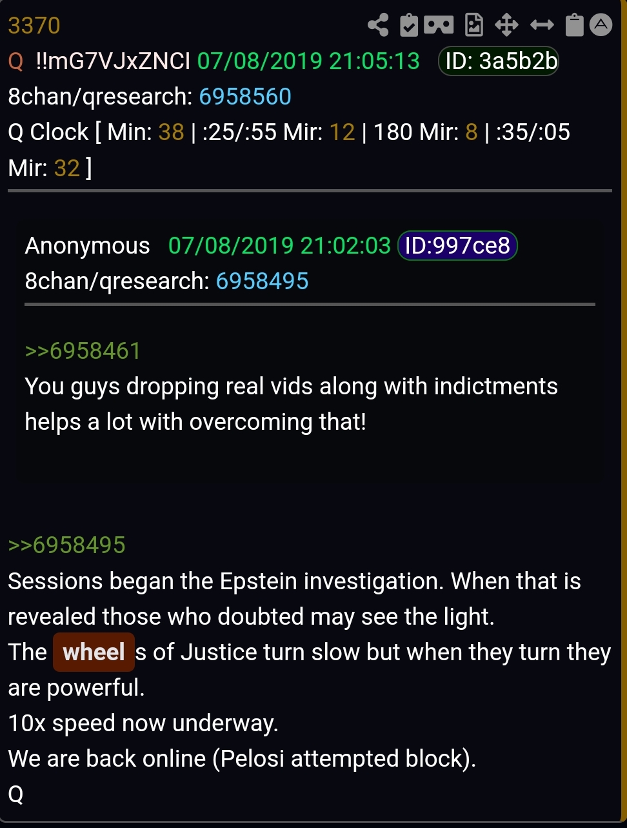Screen dimensions: 627x828
Task: Click the image file icon
Action: pyautogui.click(x=474, y=25)
